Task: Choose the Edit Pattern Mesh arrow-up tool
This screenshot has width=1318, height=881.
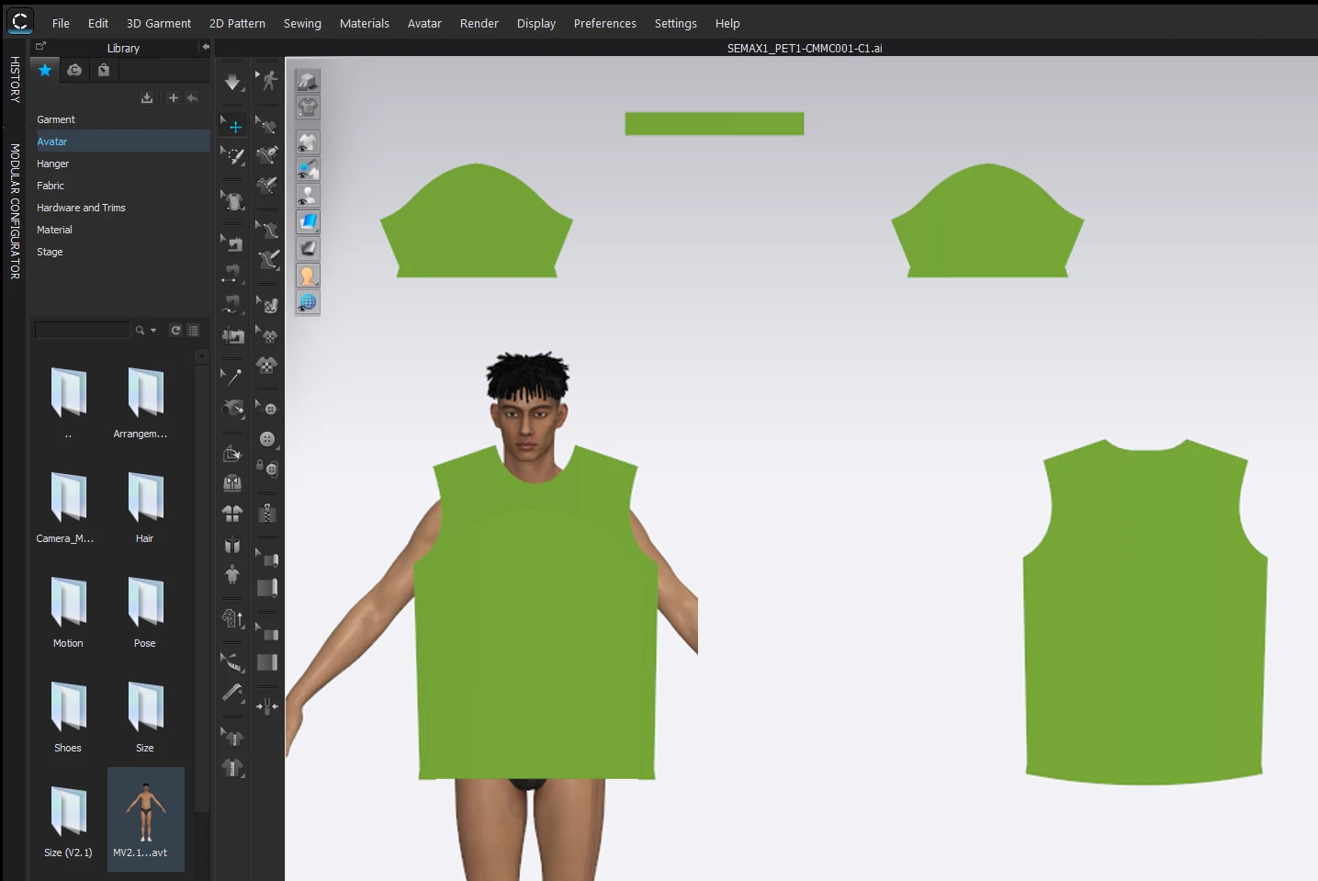Action: point(233,618)
